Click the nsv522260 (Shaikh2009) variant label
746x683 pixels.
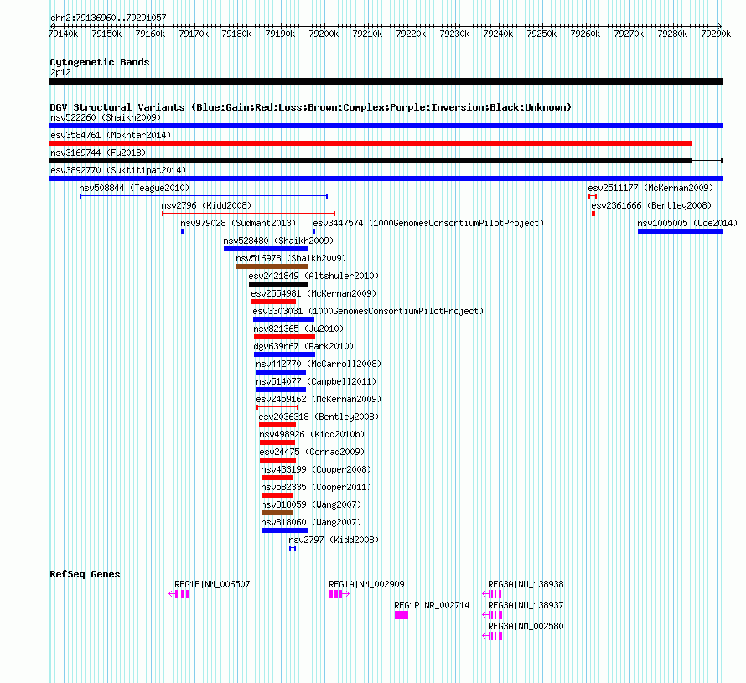click(106, 117)
